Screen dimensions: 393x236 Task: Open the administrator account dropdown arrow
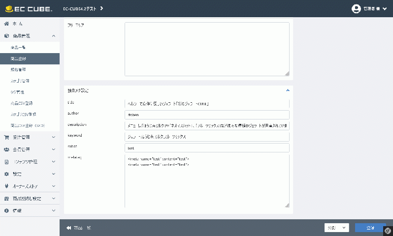coord(384,9)
